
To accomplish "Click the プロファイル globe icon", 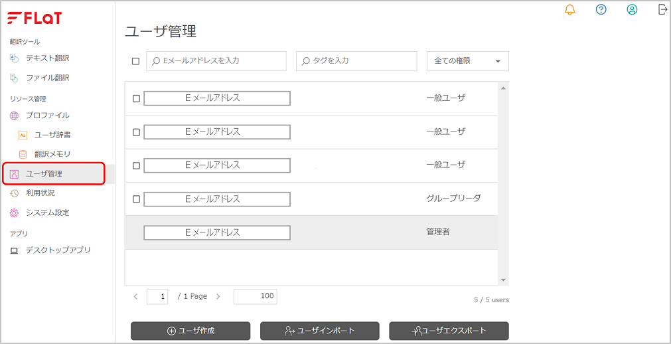I will click(14, 116).
